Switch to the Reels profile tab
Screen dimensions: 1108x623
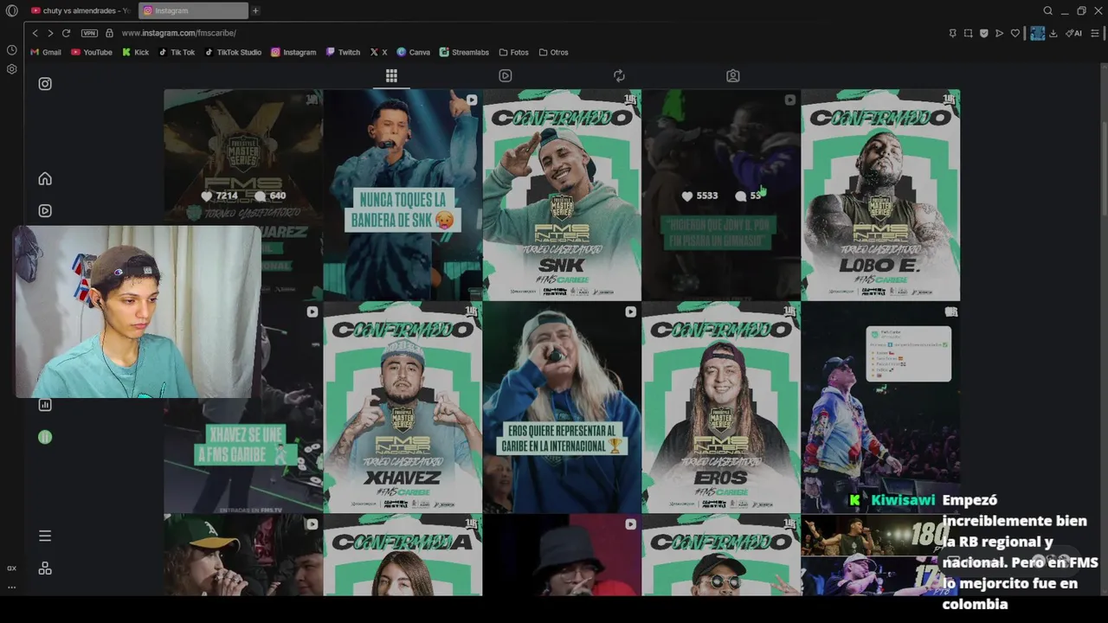tap(506, 76)
